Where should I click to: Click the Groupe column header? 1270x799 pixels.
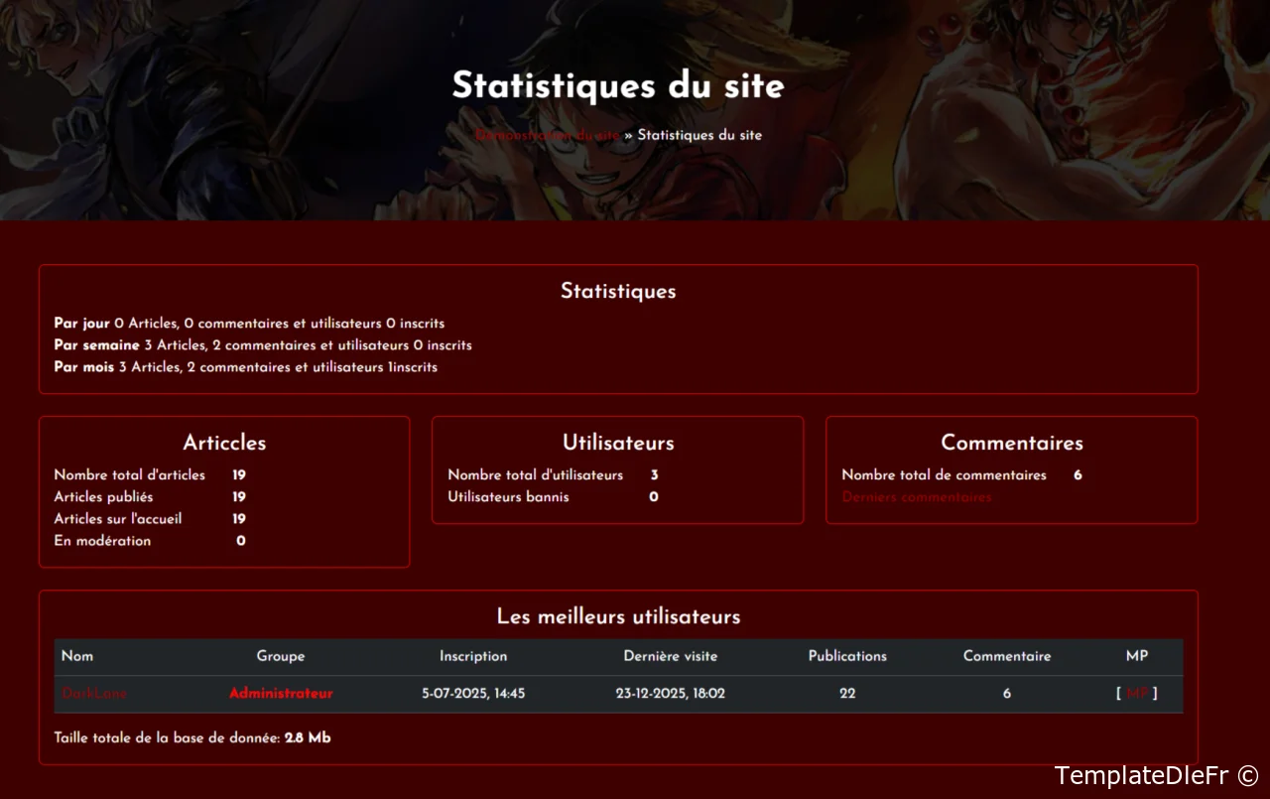[x=281, y=656]
